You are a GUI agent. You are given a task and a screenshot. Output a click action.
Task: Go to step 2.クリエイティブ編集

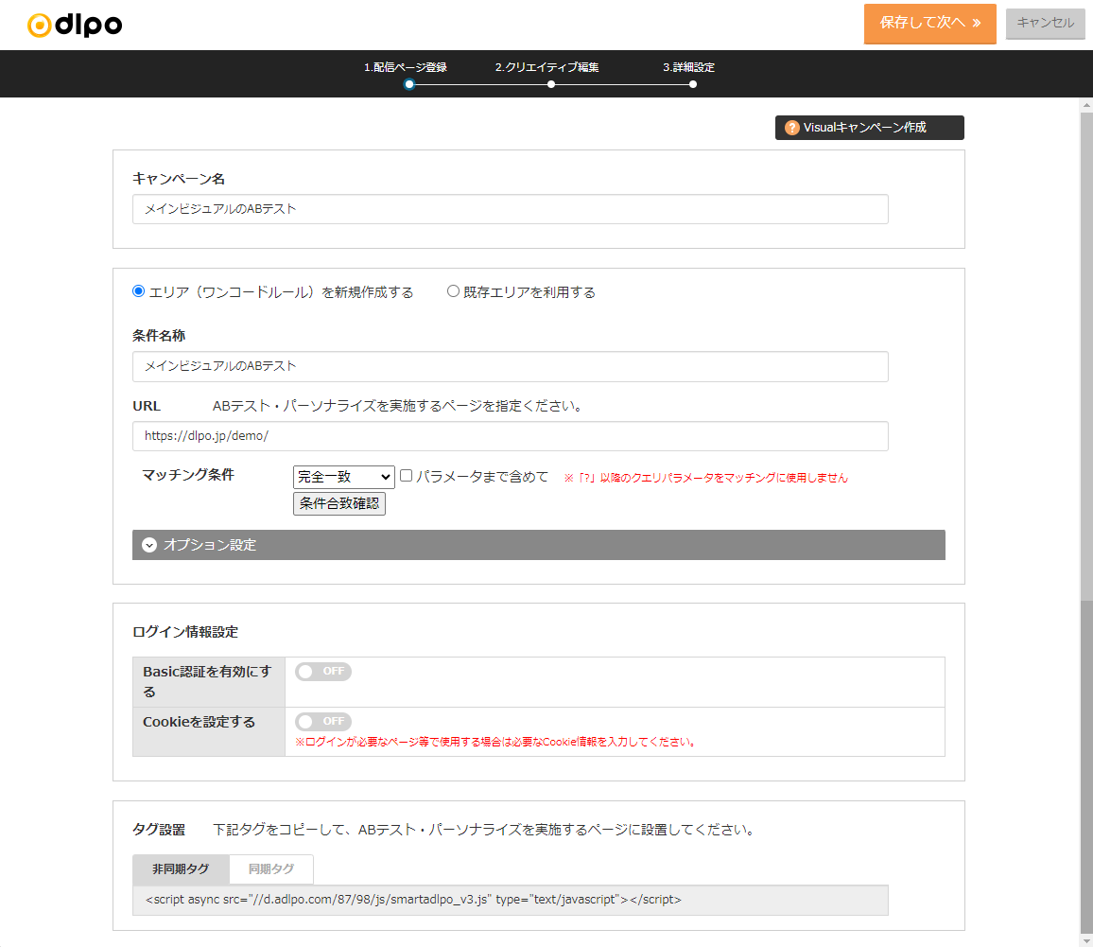click(x=546, y=67)
